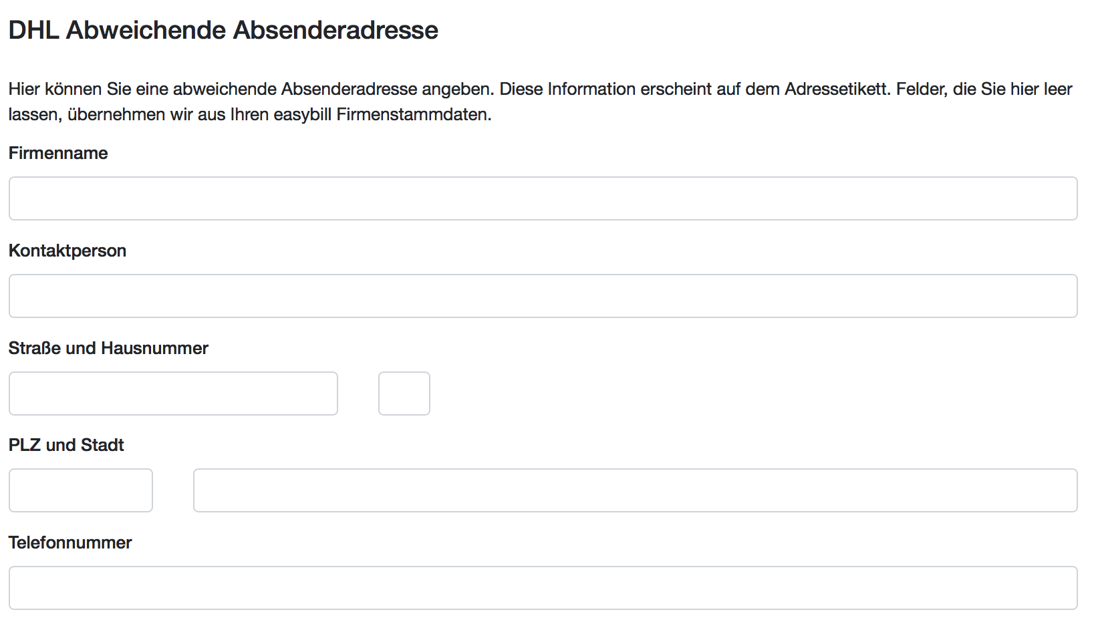Select the small house number box
1100x628 pixels.
point(404,394)
